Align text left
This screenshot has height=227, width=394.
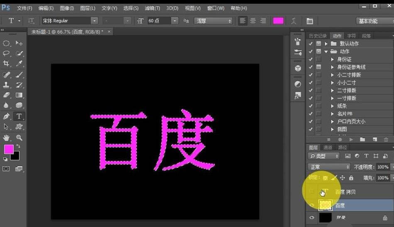click(x=242, y=21)
